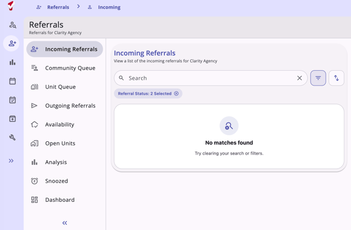
Task: Click the magnifier icon in search box
Action: tap(121, 78)
